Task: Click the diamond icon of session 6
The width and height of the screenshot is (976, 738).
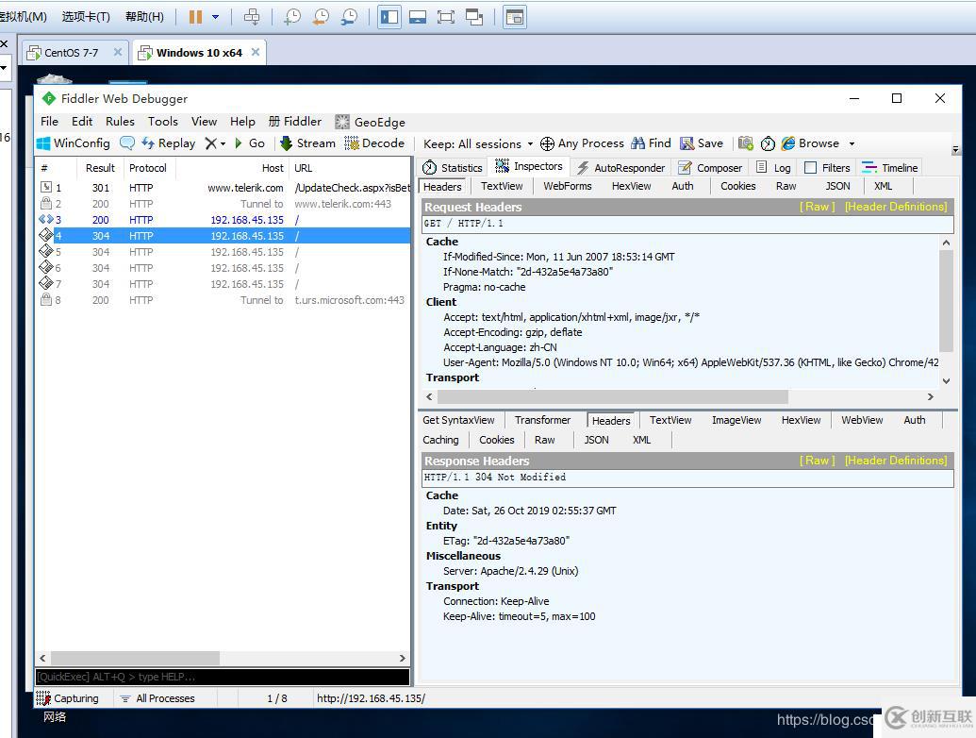Action: coord(45,267)
